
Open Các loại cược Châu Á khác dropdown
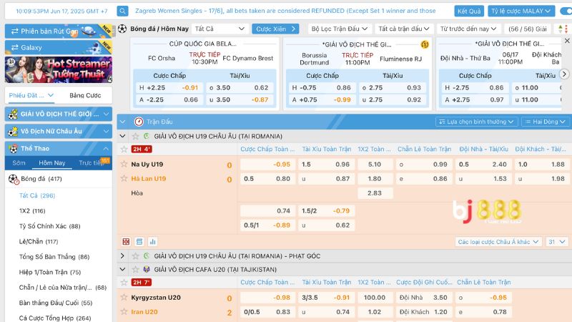498,242
